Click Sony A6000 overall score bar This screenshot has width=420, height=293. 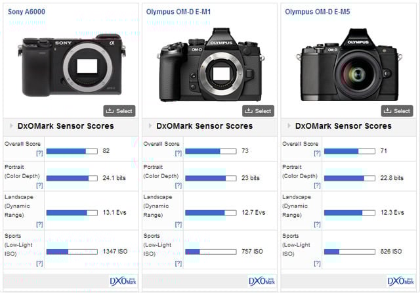pyautogui.click(x=72, y=151)
